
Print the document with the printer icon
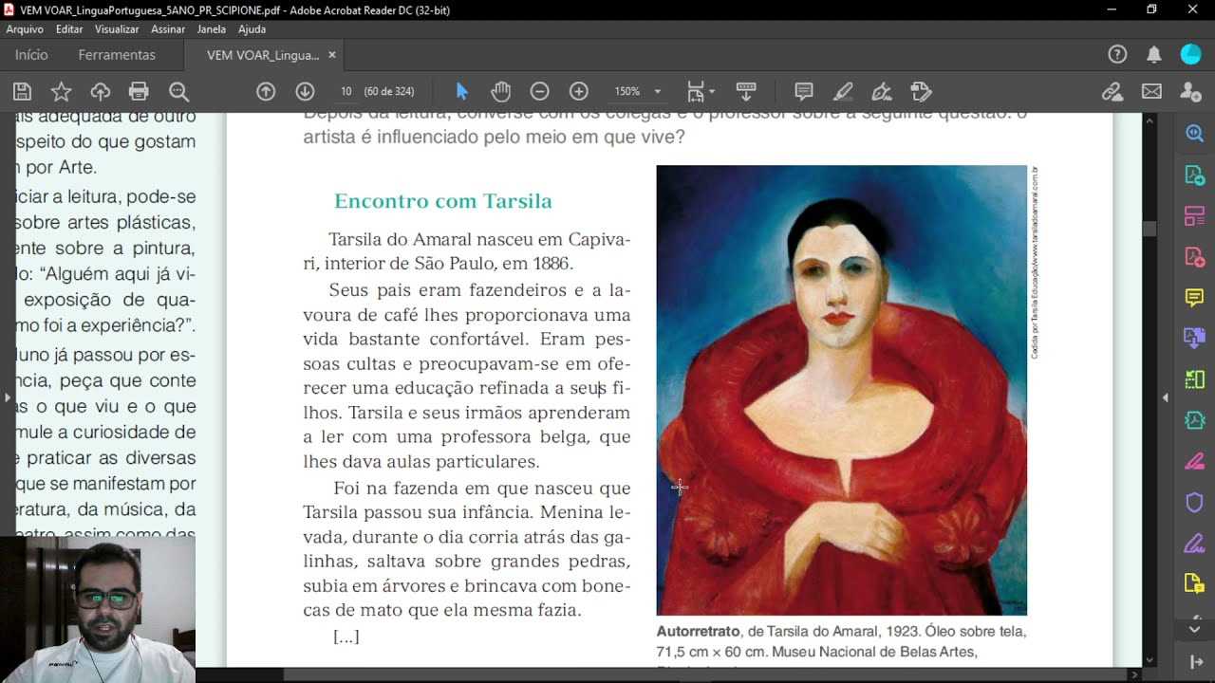139,91
